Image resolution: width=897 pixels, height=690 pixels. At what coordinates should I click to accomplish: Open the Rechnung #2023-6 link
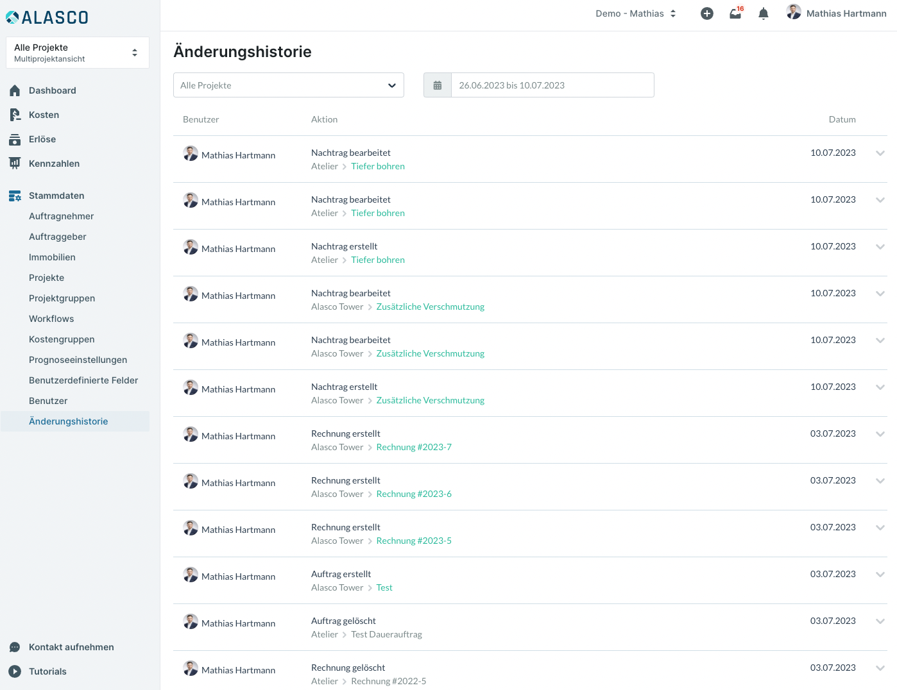(x=414, y=494)
